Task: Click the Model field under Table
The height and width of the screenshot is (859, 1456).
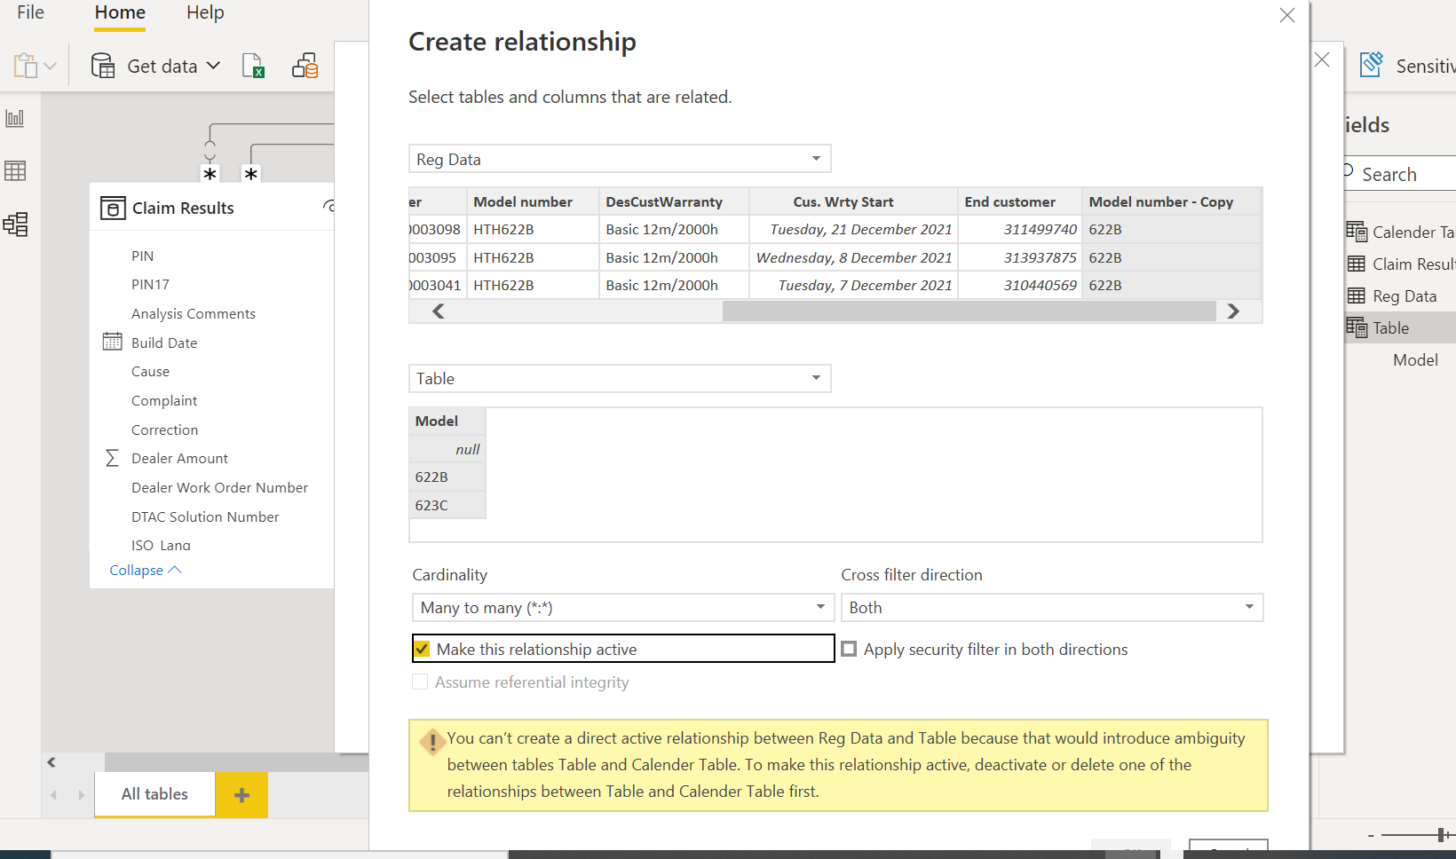Action: click(x=1415, y=359)
